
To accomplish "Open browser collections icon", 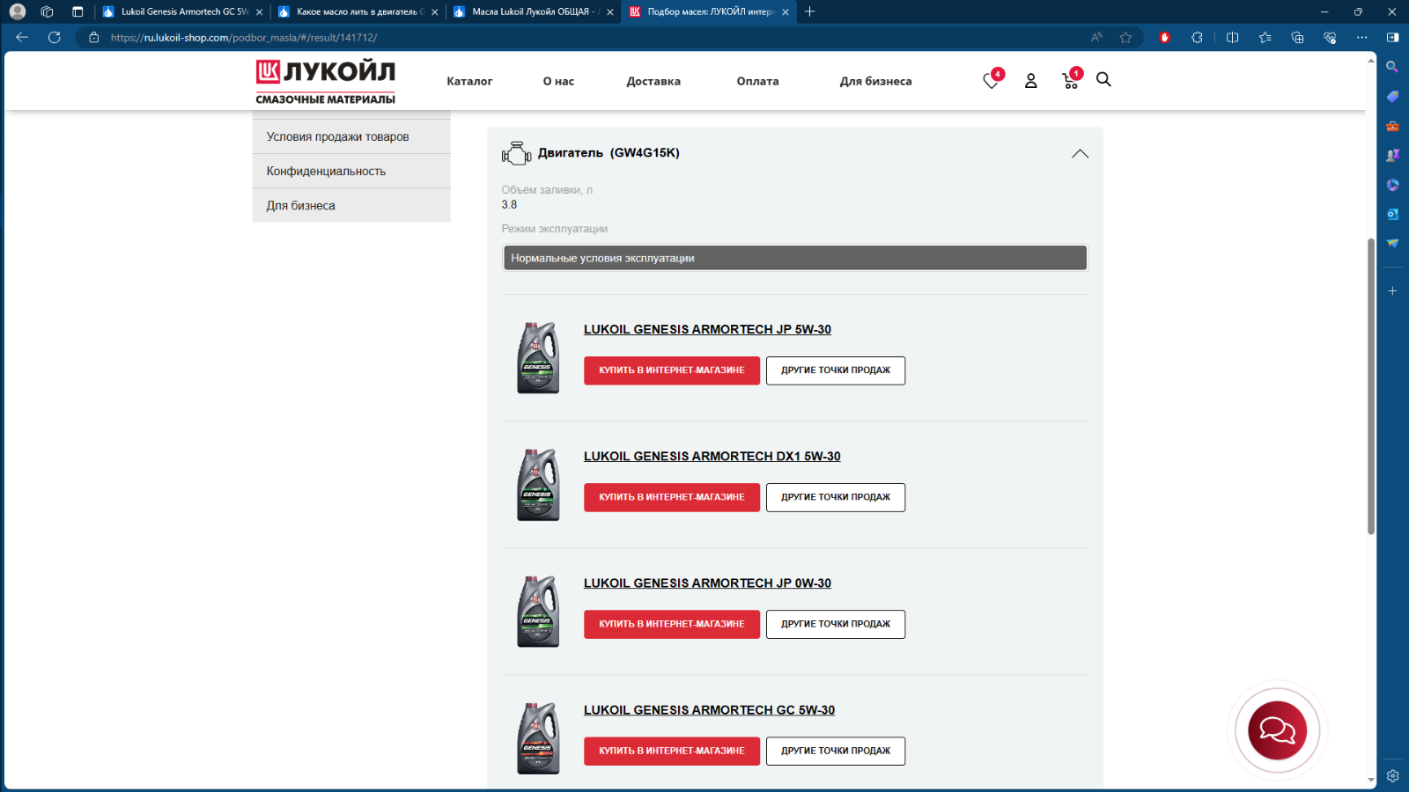I will pyautogui.click(x=1297, y=37).
